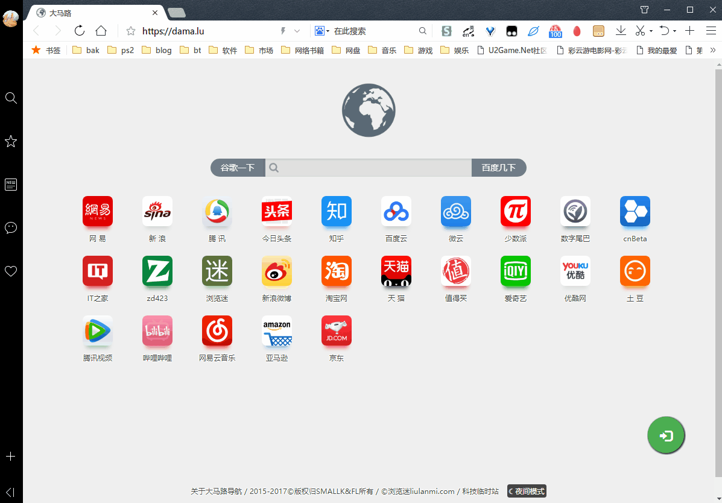Follow the 浏览迷liulanmi.com footer link

(417, 492)
